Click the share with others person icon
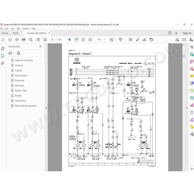This screenshot has height=194, width=194. click(x=191, y=40)
